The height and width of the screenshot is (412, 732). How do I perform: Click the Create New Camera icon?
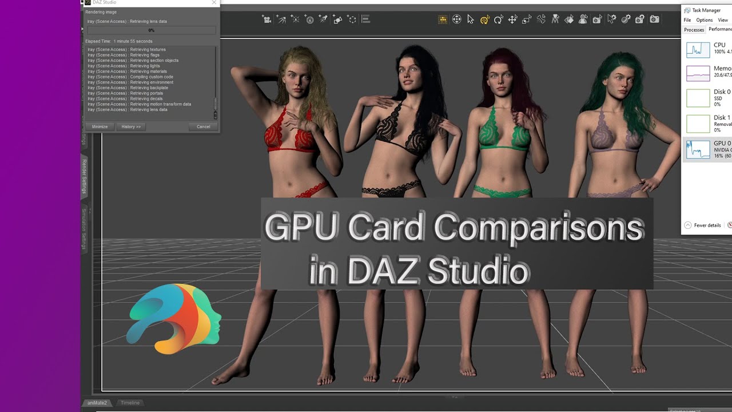tap(267, 19)
